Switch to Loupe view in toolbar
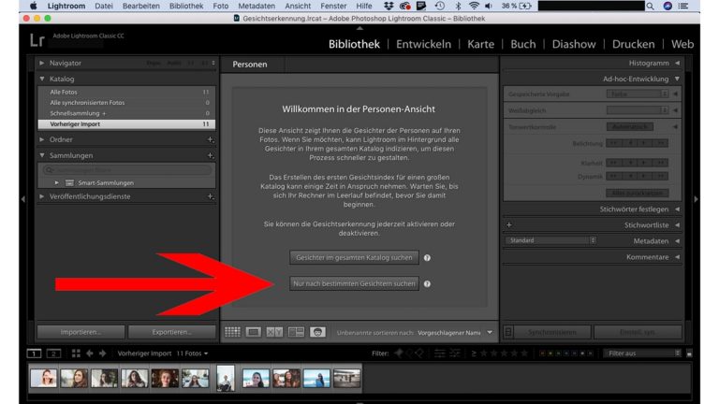This screenshot has width=719, height=404. click(x=254, y=332)
